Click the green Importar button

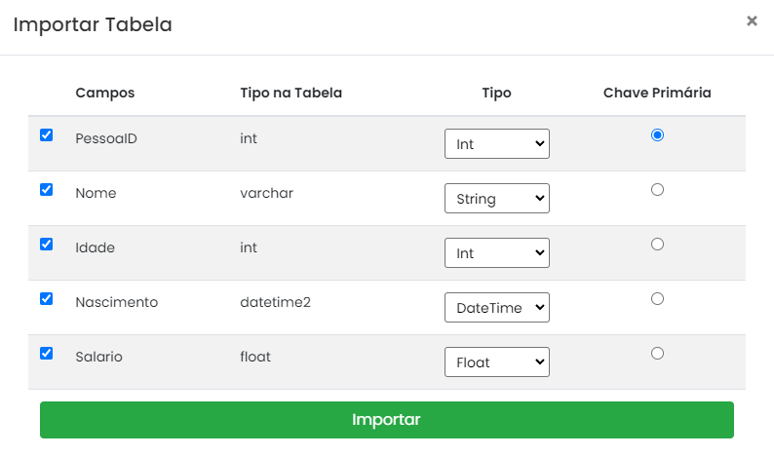[x=386, y=420]
